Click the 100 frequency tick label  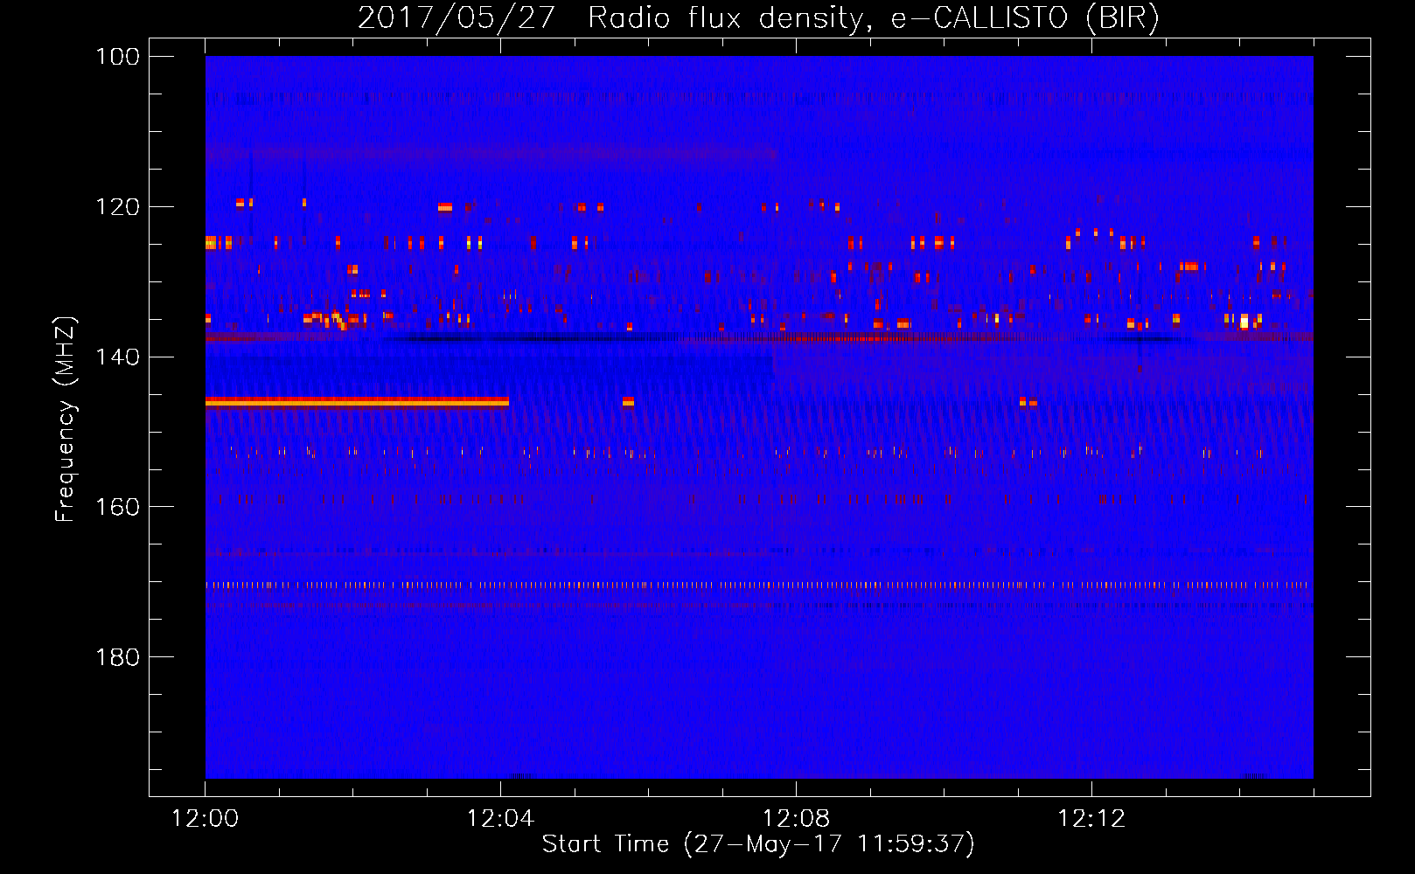117,57
